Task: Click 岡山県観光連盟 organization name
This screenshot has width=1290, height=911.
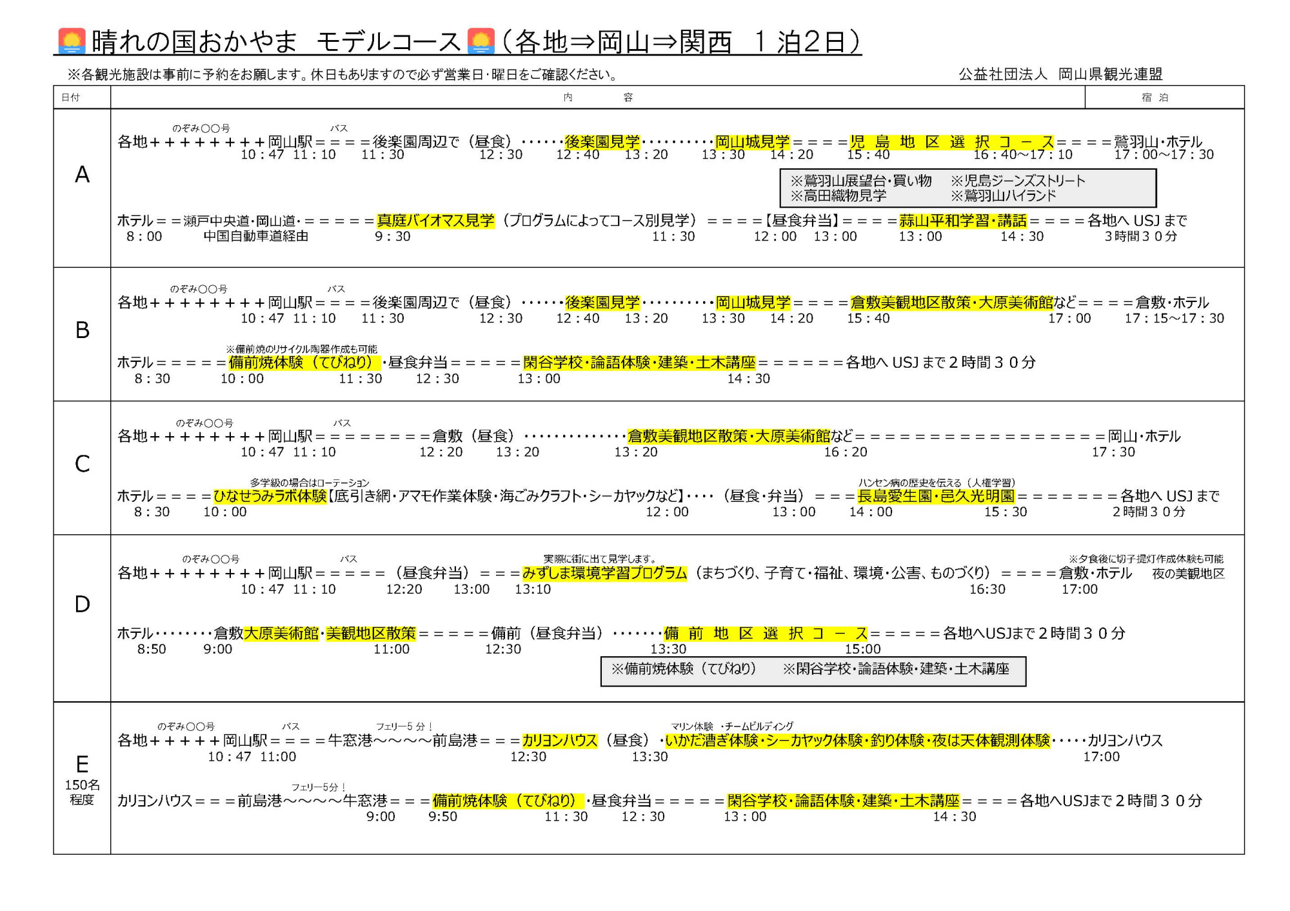Action: 1110,74
